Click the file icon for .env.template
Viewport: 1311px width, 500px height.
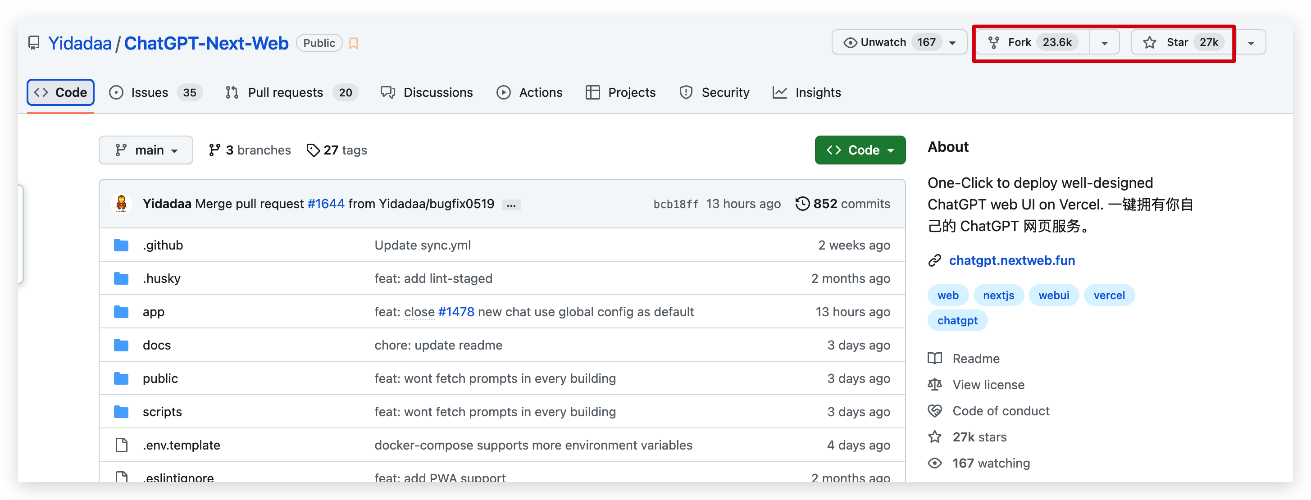click(121, 445)
